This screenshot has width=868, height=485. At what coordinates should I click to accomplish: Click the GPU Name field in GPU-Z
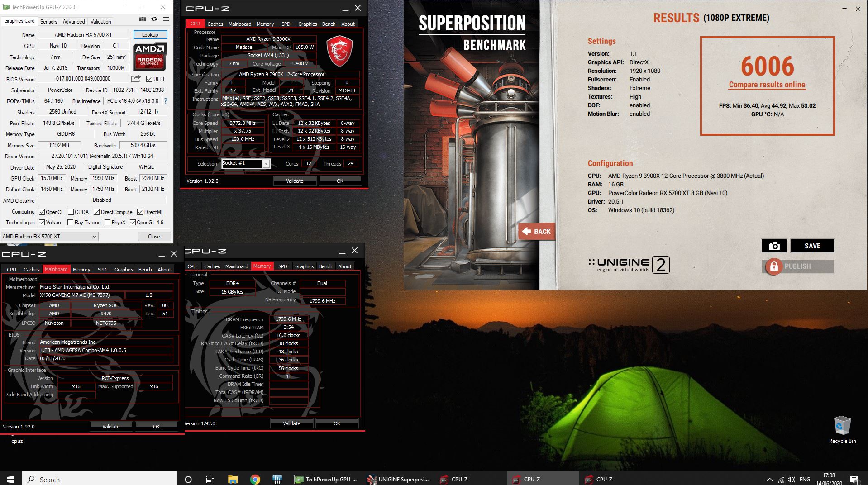[x=83, y=35]
